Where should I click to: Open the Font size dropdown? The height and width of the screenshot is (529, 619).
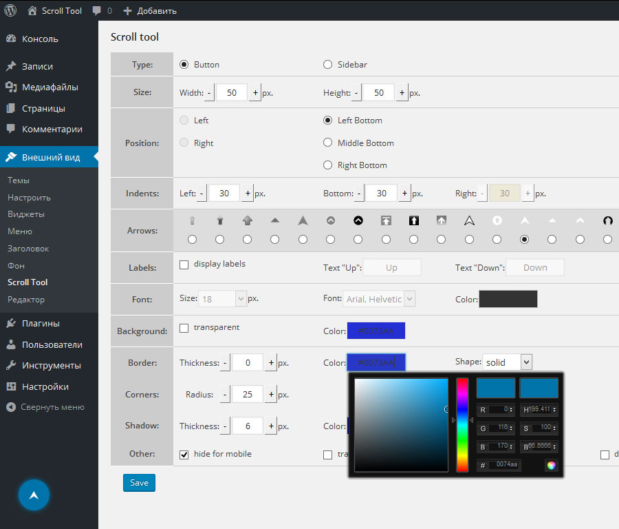point(222,299)
